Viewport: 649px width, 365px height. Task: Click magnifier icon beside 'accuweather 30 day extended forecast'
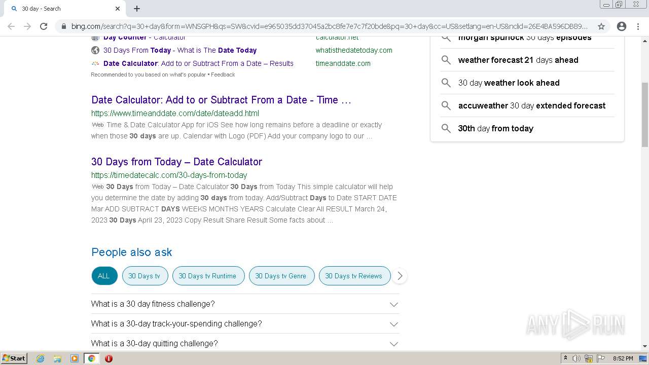click(x=446, y=105)
